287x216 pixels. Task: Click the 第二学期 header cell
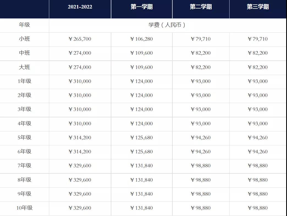(x=201, y=7)
